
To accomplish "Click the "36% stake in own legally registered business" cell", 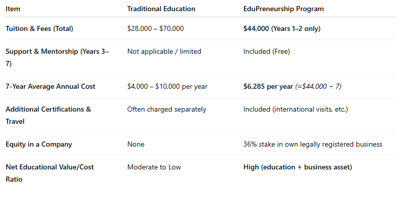I will coord(313,144).
